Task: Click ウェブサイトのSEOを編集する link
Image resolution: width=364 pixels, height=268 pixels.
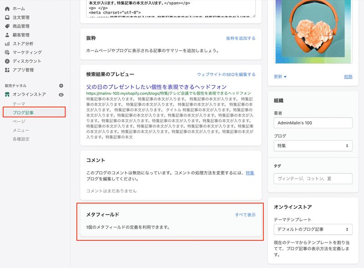Action: [x=226, y=74]
